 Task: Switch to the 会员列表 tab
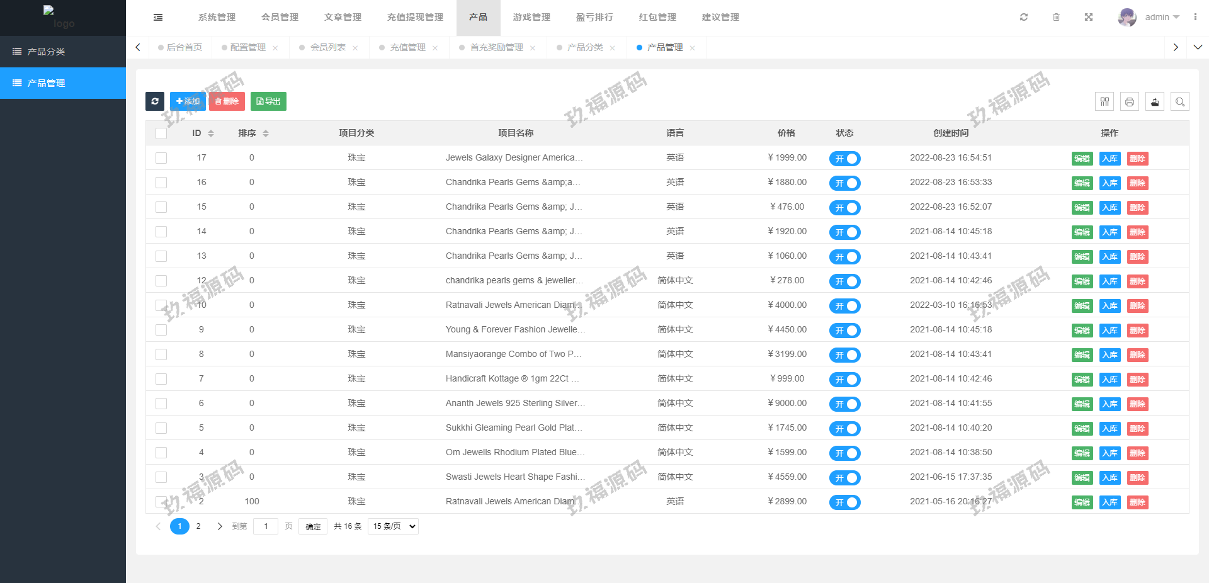pyautogui.click(x=327, y=48)
